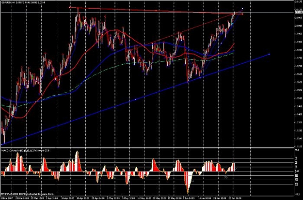
Task: Click the MACD_Colored indicator label
Action: pyautogui.click(x=25, y=151)
